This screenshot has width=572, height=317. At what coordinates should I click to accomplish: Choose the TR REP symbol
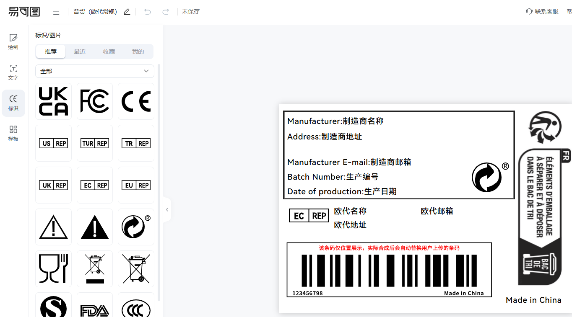(x=136, y=143)
